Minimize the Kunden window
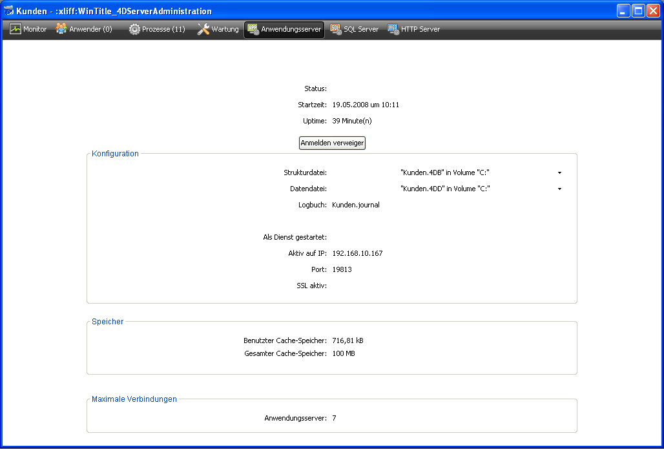 pos(623,11)
